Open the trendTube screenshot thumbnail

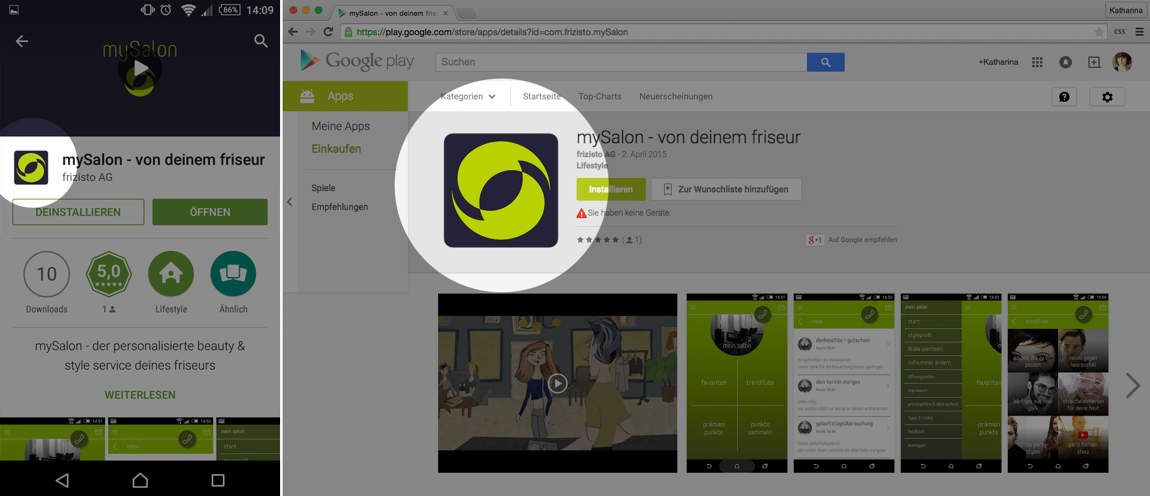pyautogui.click(x=1057, y=383)
